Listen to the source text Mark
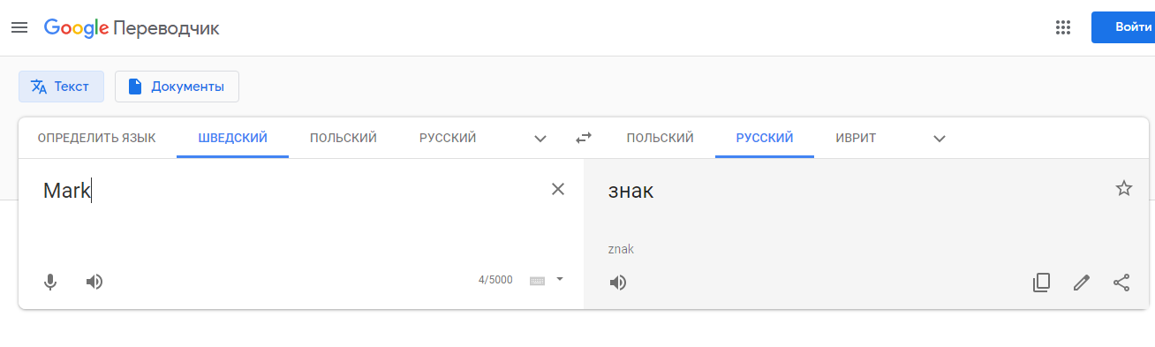The image size is (1155, 347). (x=94, y=282)
